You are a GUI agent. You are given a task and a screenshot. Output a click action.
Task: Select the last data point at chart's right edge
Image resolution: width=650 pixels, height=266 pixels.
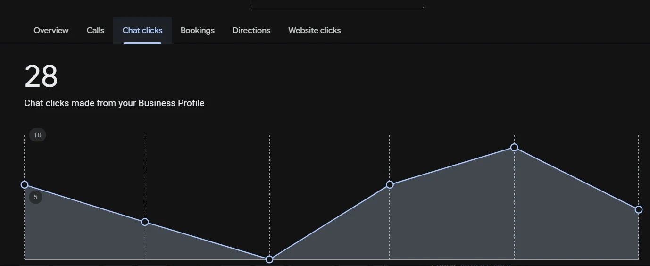pos(639,209)
